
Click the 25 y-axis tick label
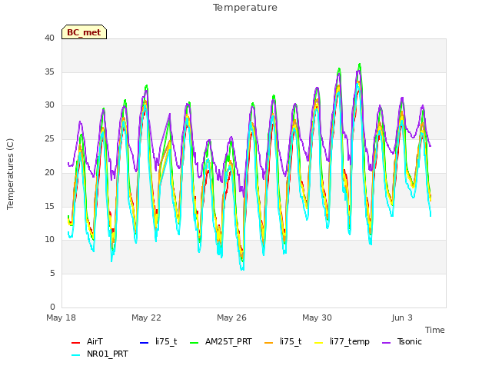pyautogui.click(x=49, y=138)
